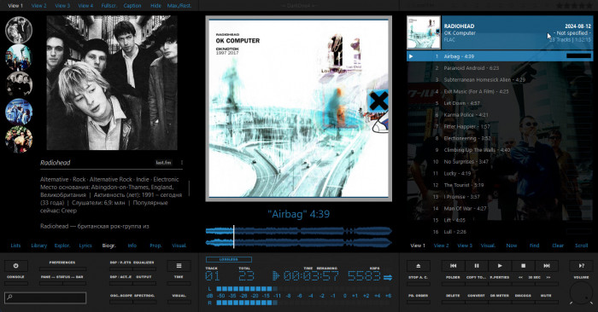
Task: Select the fifth round artist thumbnail
Action: [x=19, y=139]
